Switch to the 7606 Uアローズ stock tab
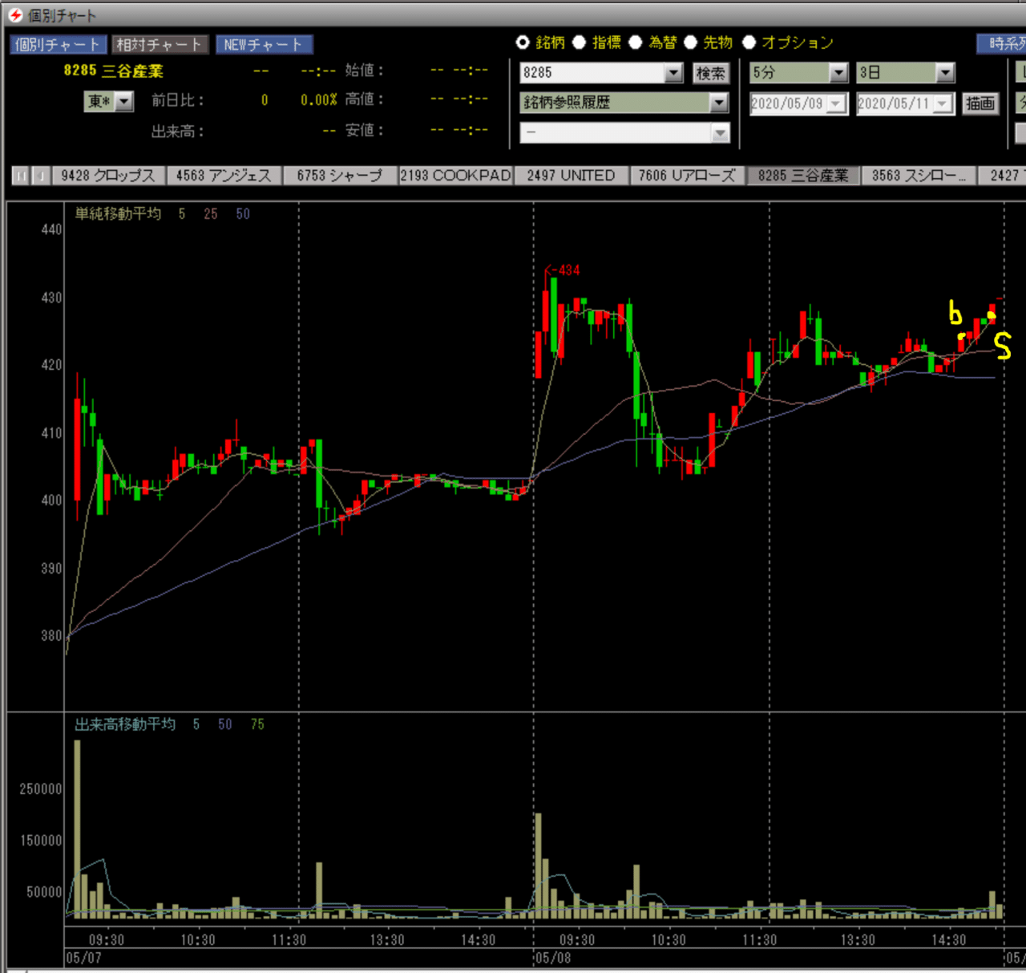Screen dimensions: 1026x973 coord(687,176)
